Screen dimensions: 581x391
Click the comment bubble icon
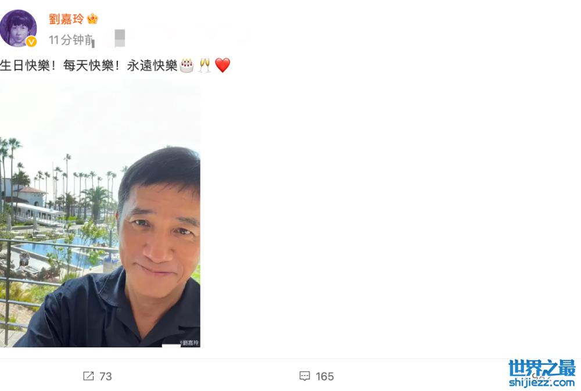coord(304,376)
